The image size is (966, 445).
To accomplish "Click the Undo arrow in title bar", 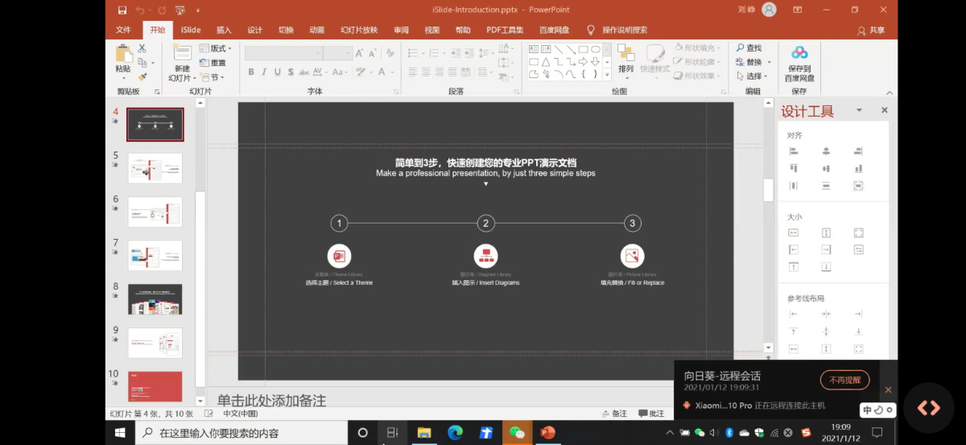I will tap(141, 10).
